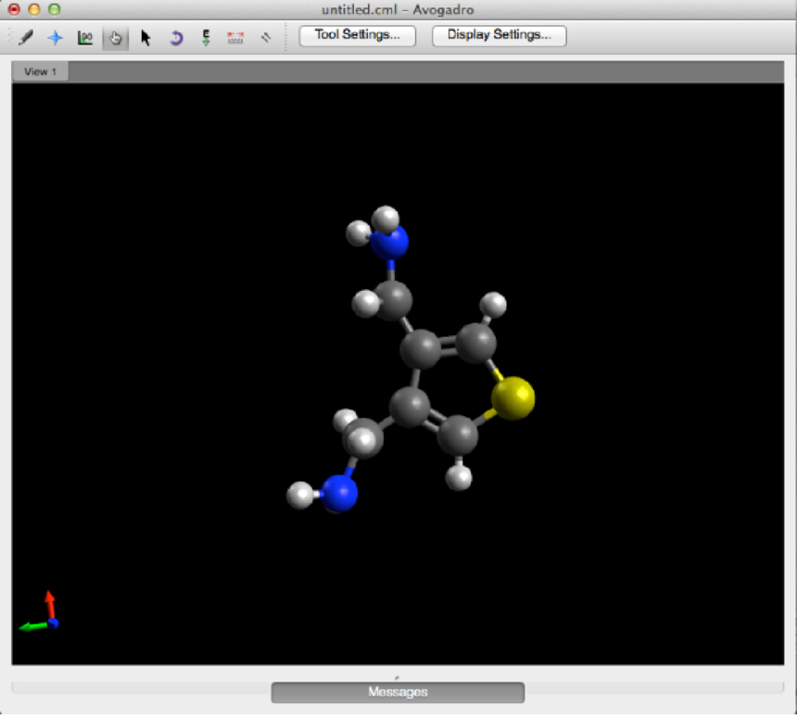The height and width of the screenshot is (715, 797).
Task: Open the Display Settings panel
Action: (x=500, y=36)
